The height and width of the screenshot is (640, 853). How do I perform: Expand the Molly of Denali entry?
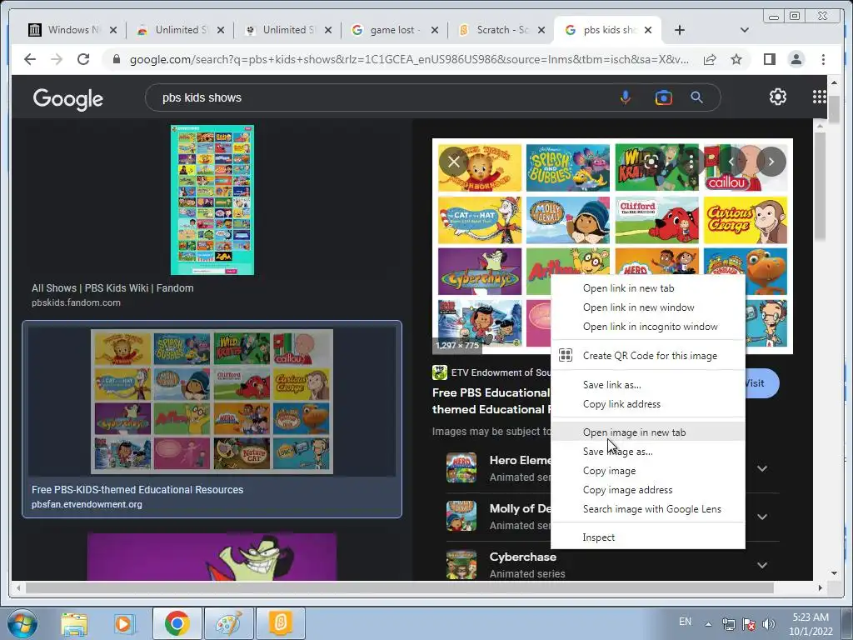(762, 517)
